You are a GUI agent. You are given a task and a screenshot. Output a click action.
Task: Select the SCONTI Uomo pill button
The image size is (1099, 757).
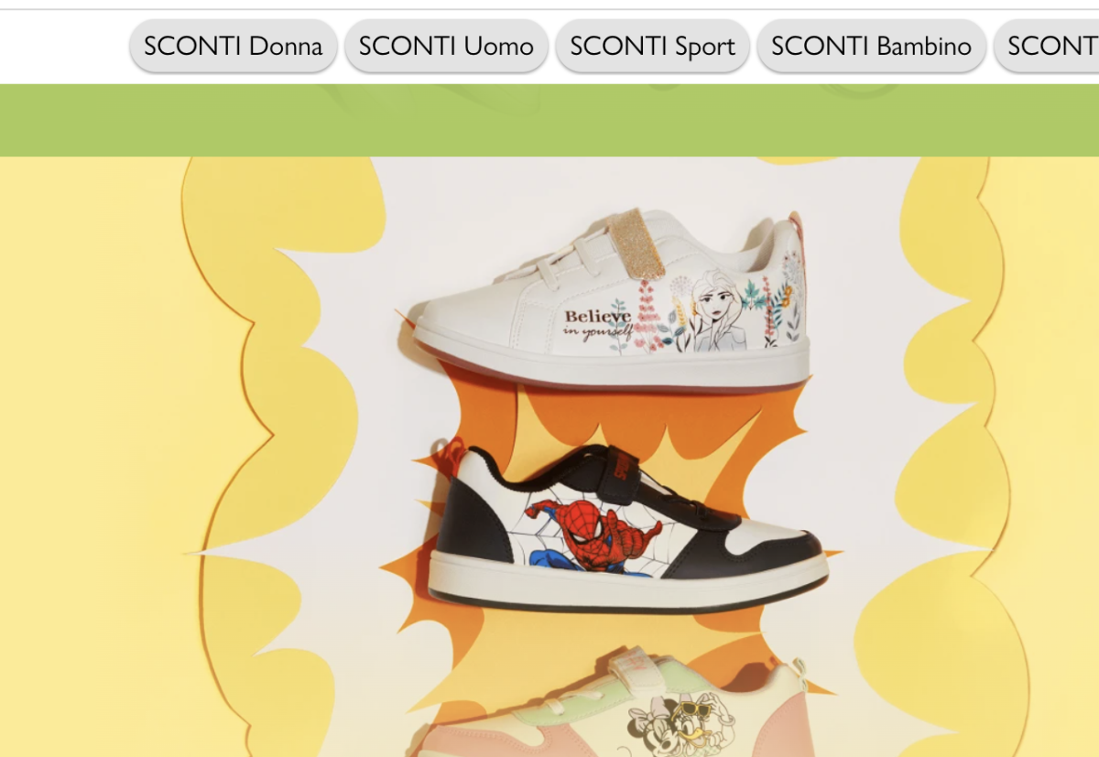446,46
